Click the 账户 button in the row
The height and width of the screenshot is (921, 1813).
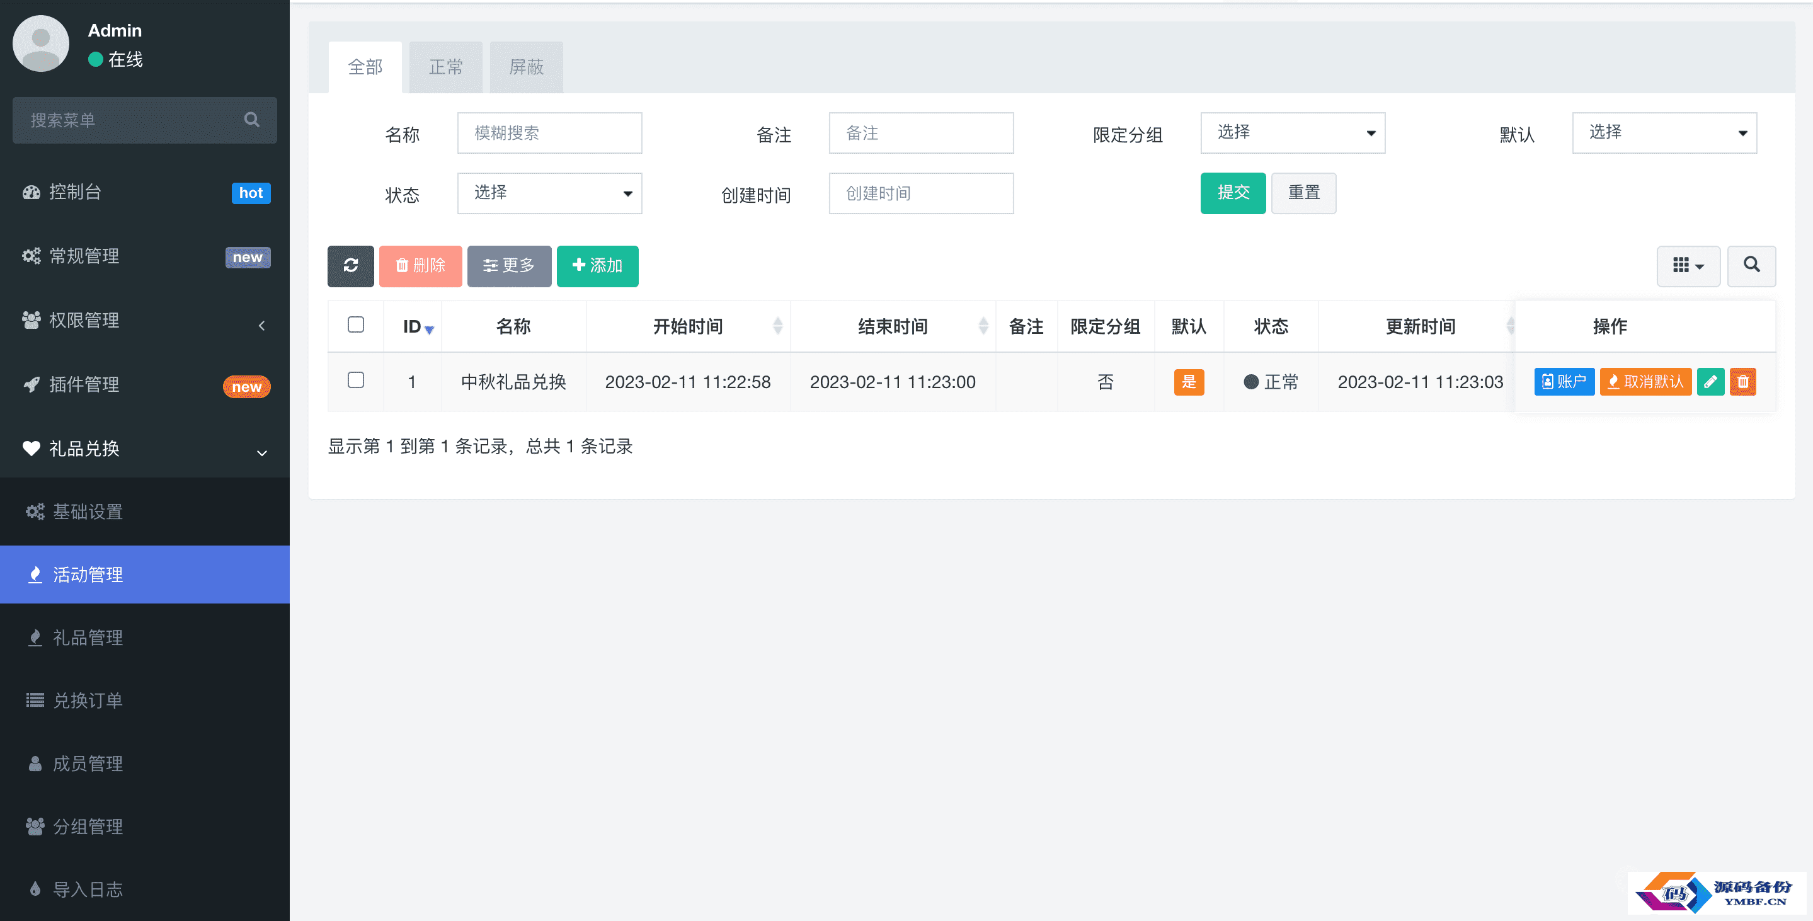[x=1565, y=382]
